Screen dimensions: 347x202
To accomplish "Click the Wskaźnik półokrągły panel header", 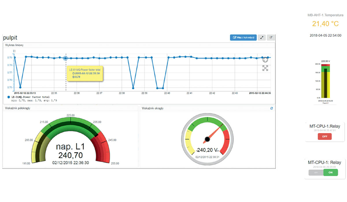I will [18, 108].
